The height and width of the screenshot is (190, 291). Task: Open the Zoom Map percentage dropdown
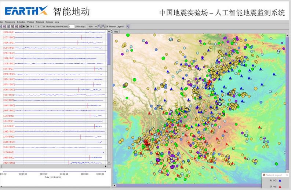coord(92,26)
